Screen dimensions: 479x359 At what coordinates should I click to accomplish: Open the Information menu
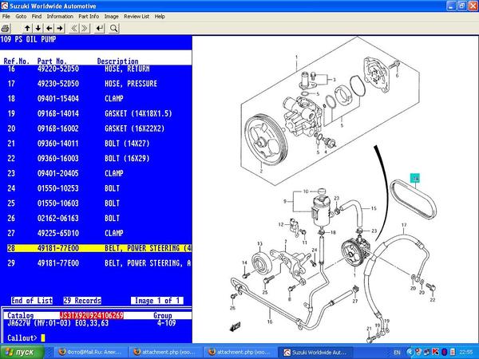(60, 17)
